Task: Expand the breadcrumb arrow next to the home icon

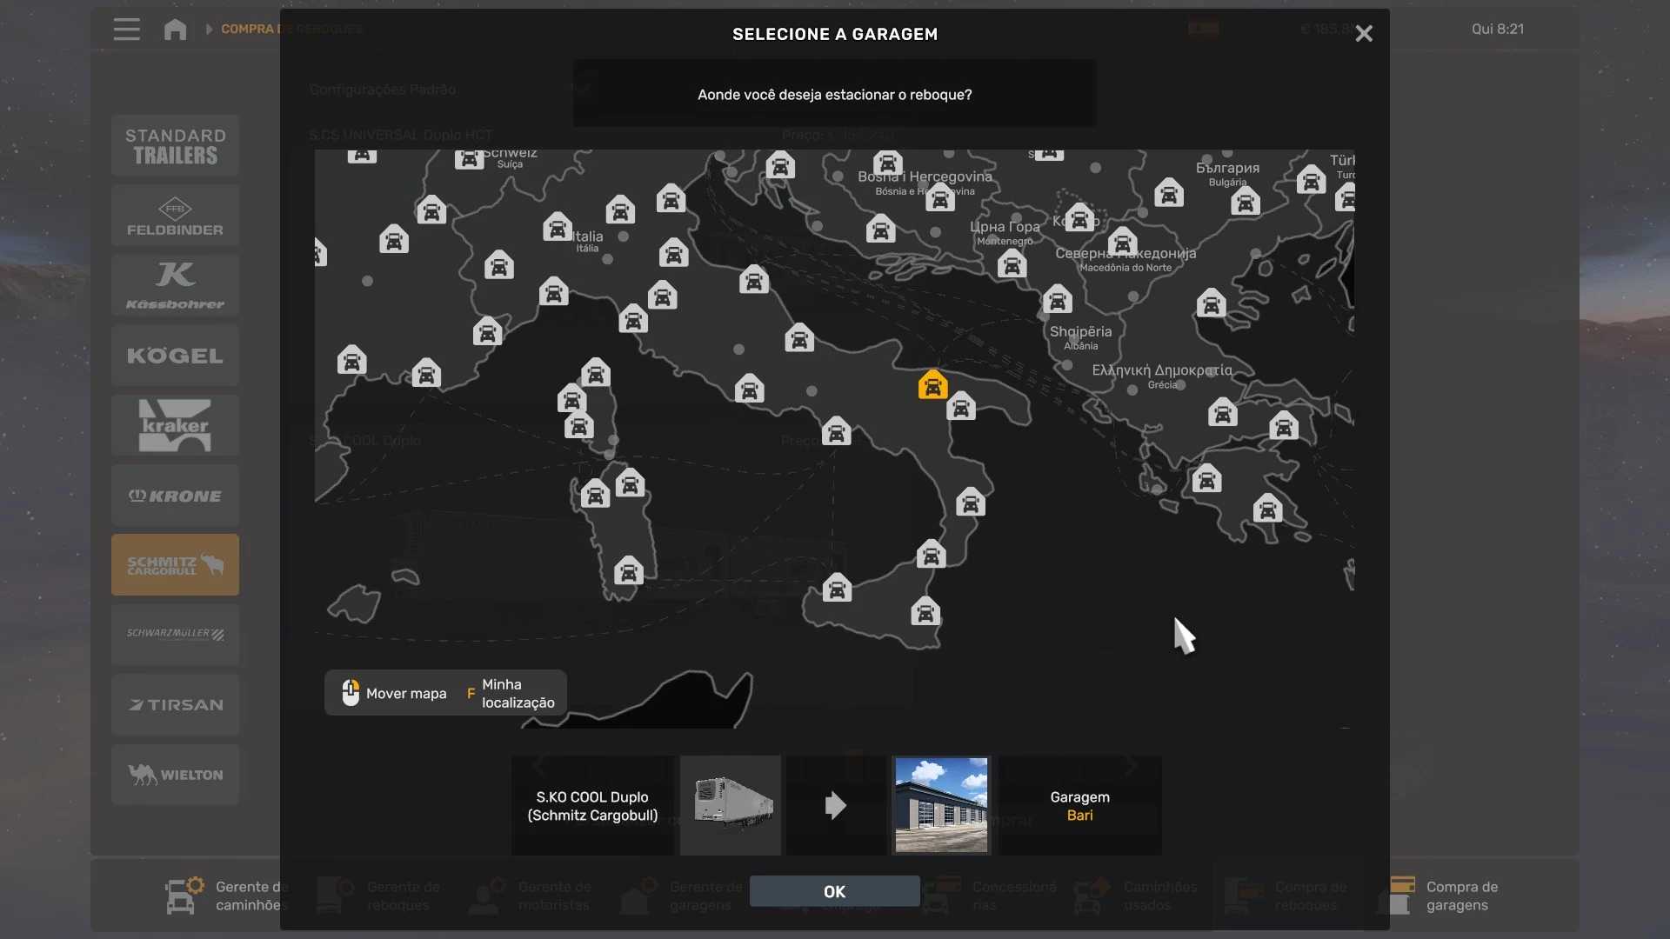Action: coord(209,30)
